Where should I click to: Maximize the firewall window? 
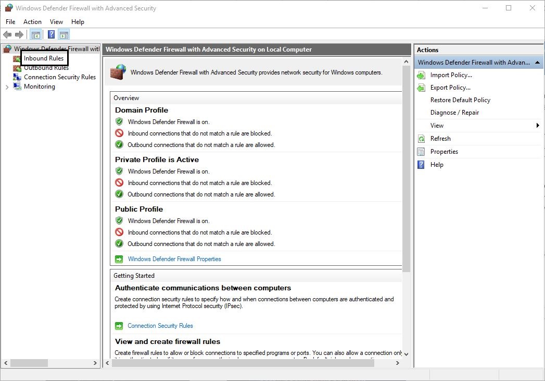pyautogui.click(x=509, y=8)
